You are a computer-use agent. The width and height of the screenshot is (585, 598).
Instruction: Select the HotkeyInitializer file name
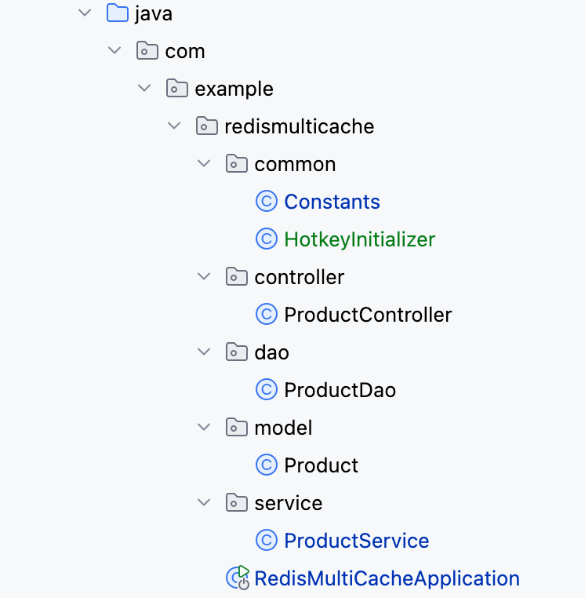click(359, 239)
